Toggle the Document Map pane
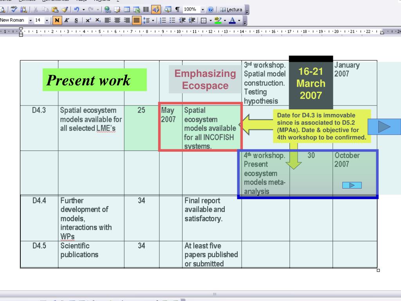The height and width of the screenshot is (301, 401). tap(168, 10)
